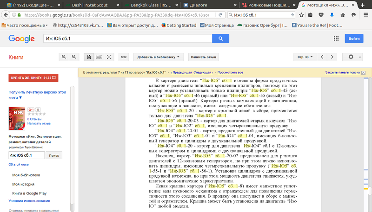Switch to Роликовые Подшипники tab

click(269, 5)
